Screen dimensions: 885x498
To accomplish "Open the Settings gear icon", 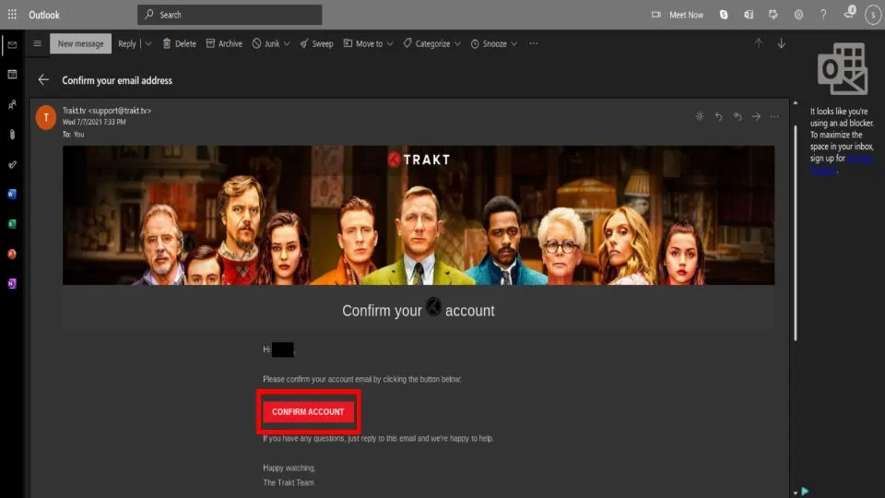I will coord(798,15).
